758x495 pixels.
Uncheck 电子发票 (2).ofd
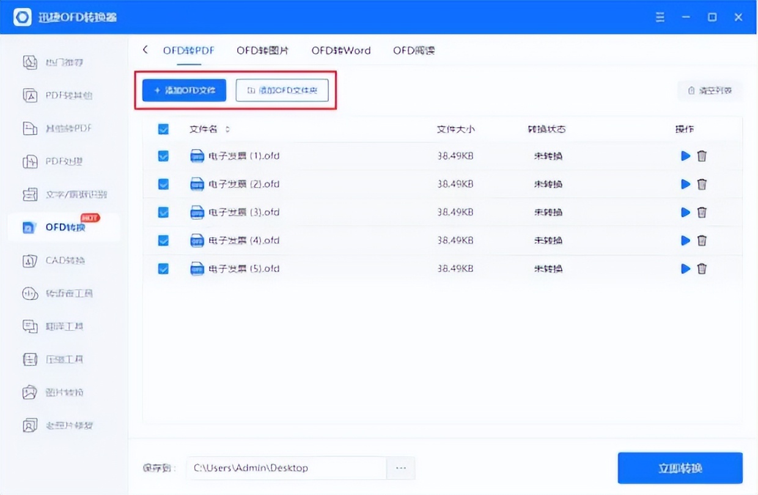pos(163,184)
